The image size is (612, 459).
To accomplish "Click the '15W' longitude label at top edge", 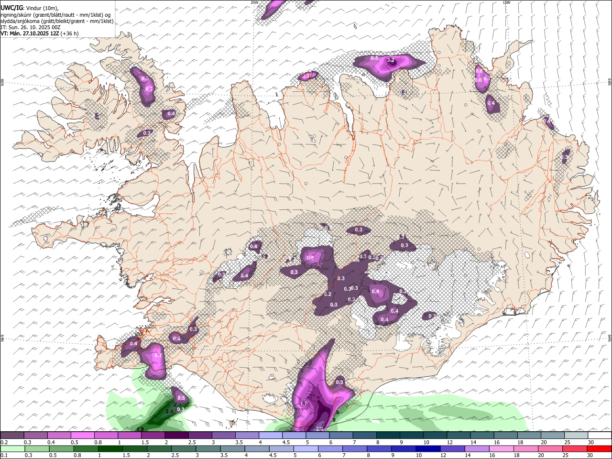I will pyautogui.click(x=507, y=2).
